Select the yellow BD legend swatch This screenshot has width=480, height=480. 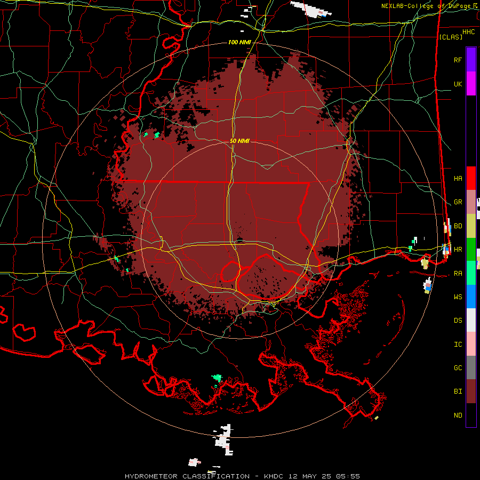pos(471,226)
